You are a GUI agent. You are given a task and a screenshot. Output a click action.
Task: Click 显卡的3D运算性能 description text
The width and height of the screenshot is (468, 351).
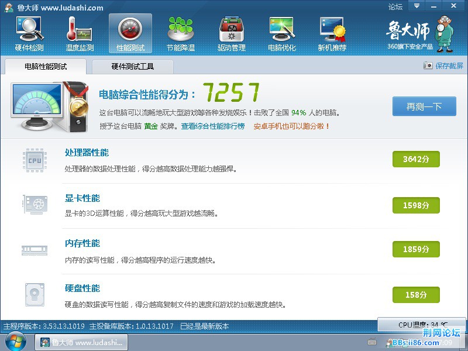click(x=141, y=214)
